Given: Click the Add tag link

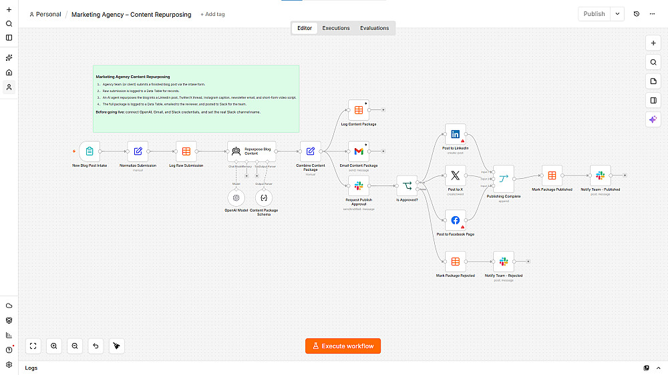Looking at the screenshot, I should 212,14.
